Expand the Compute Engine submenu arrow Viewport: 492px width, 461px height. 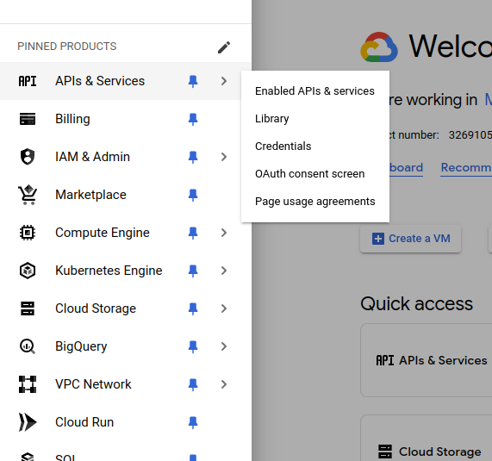tap(224, 233)
